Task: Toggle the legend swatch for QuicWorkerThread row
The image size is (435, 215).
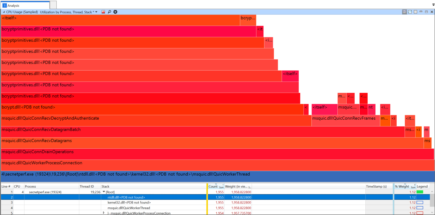Action: point(420,208)
